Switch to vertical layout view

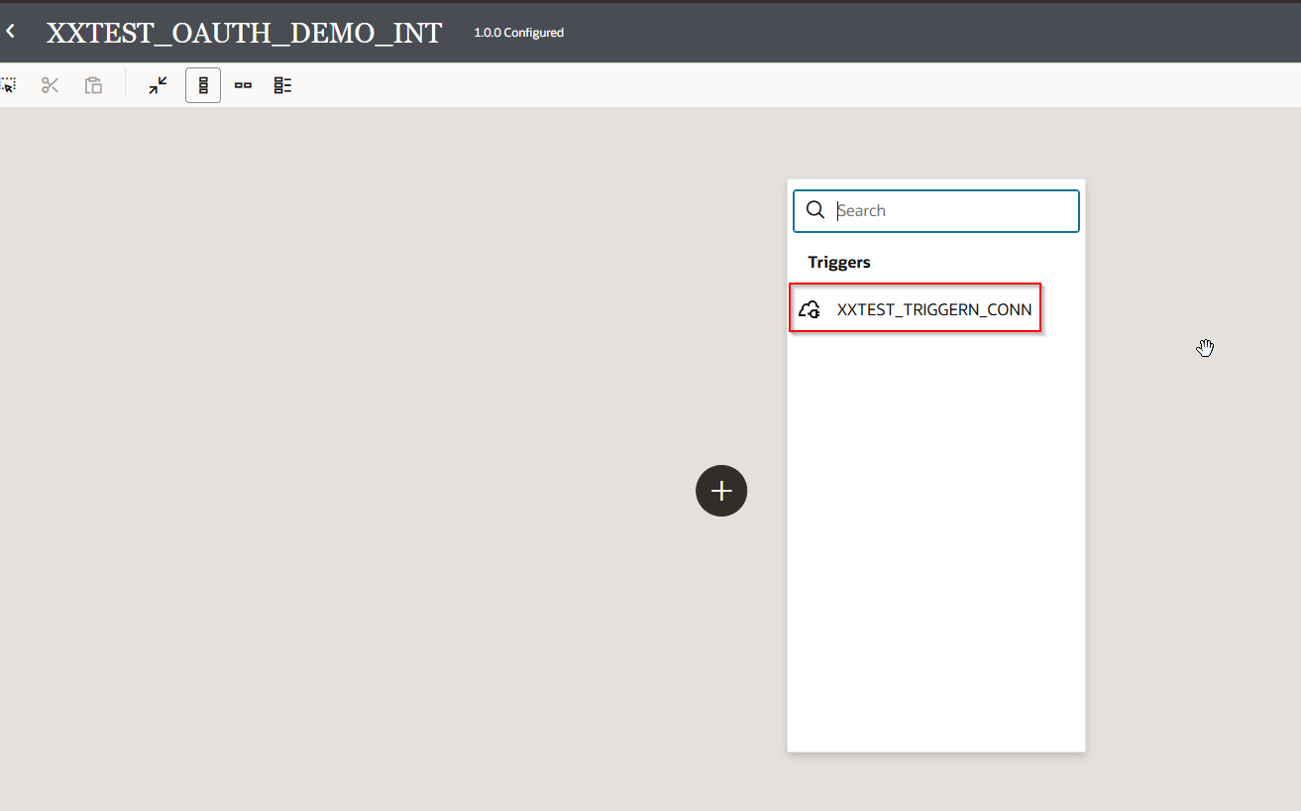(203, 85)
